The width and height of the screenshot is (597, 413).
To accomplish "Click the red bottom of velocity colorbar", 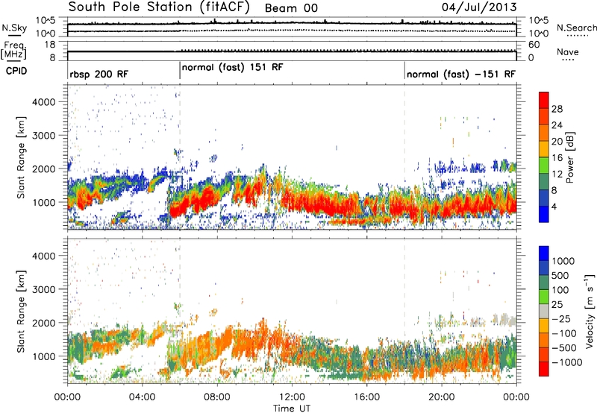I will click(x=544, y=368).
